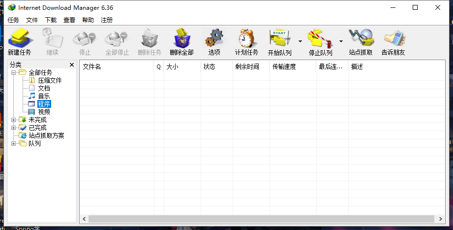Open the 文件 menu
Viewport: 453px width, 230px height.
pos(32,20)
